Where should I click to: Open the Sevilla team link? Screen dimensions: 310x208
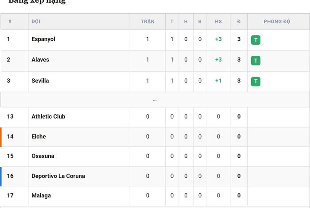[40, 81]
